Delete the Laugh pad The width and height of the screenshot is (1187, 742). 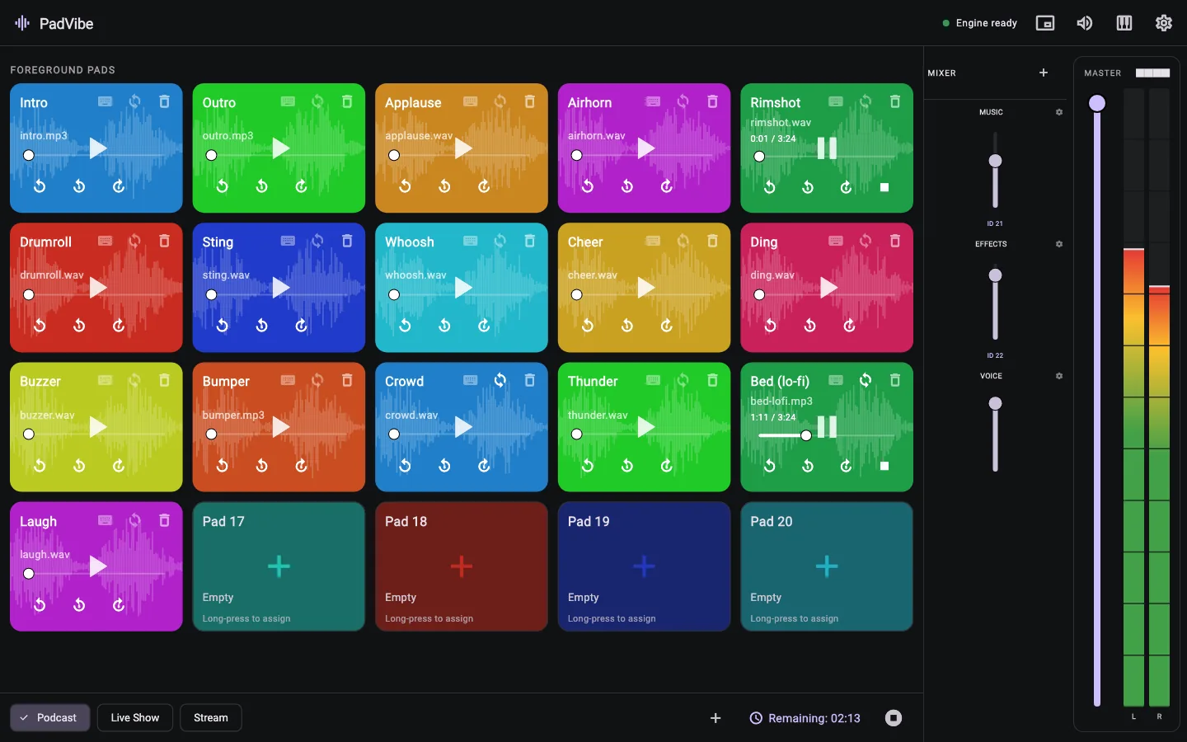[164, 520]
